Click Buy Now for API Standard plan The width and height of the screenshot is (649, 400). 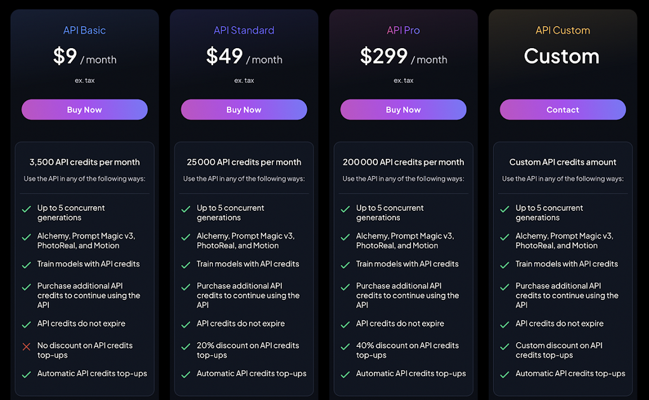[x=243, y=109]
